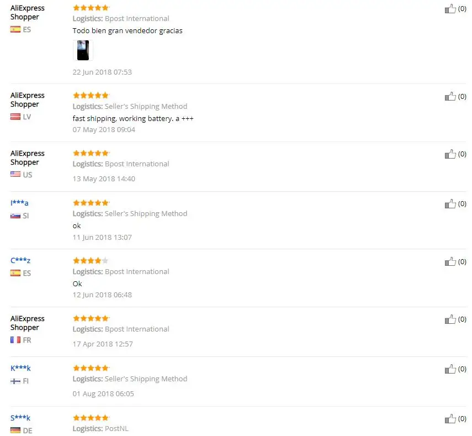Like the four-star review by C***z
This screenshot has width=472, height=436.
[450, 261]
